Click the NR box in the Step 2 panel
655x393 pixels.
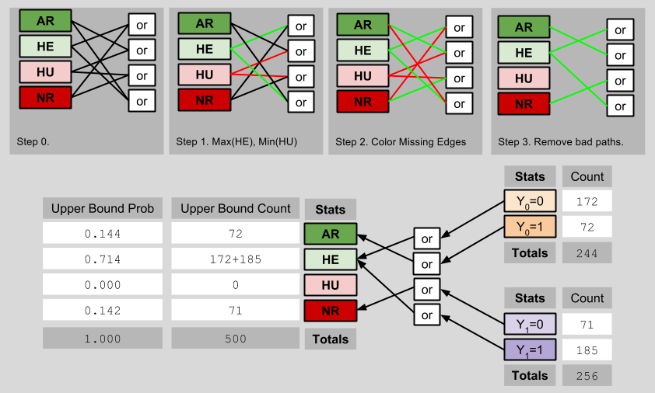[363, 102]
